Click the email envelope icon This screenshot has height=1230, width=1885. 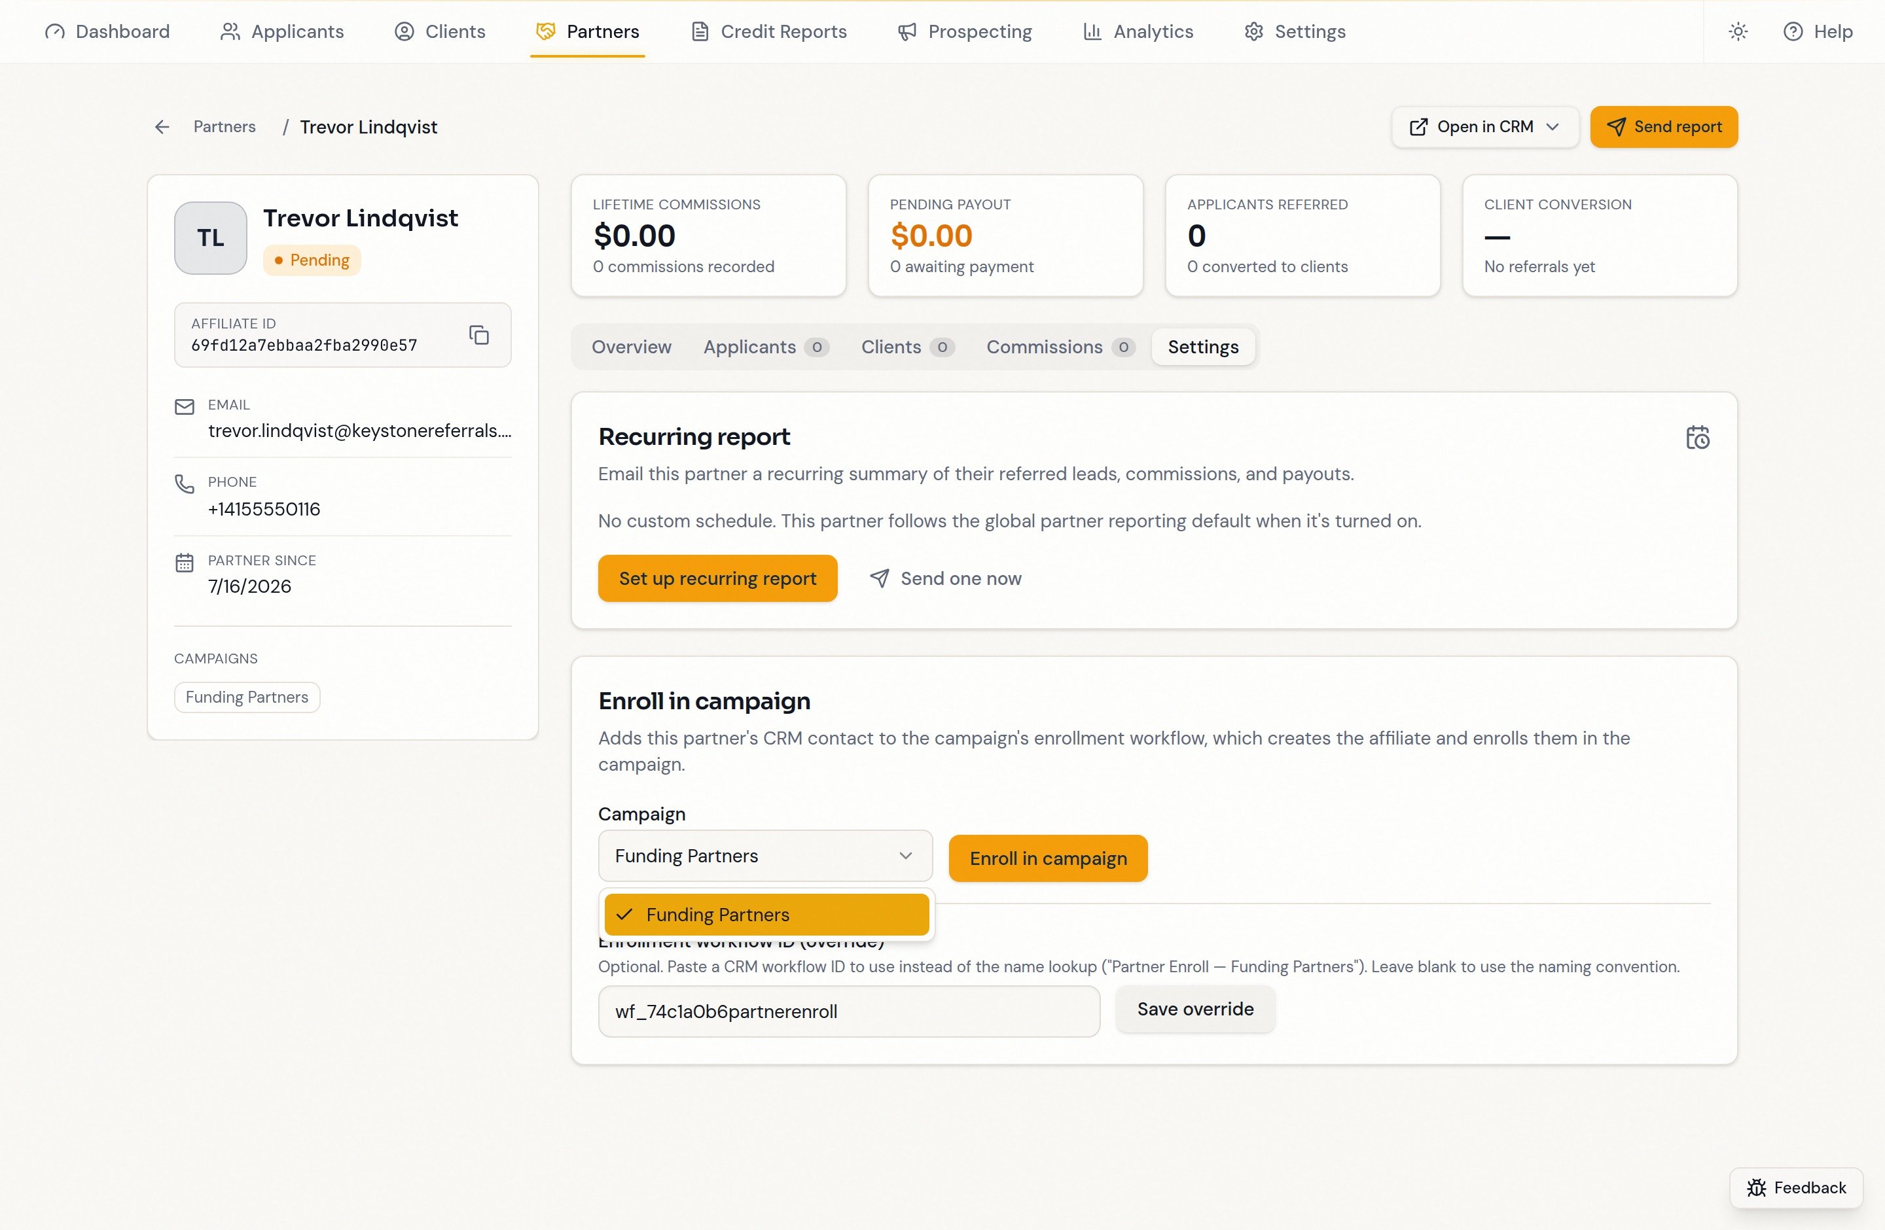[185, 407]
